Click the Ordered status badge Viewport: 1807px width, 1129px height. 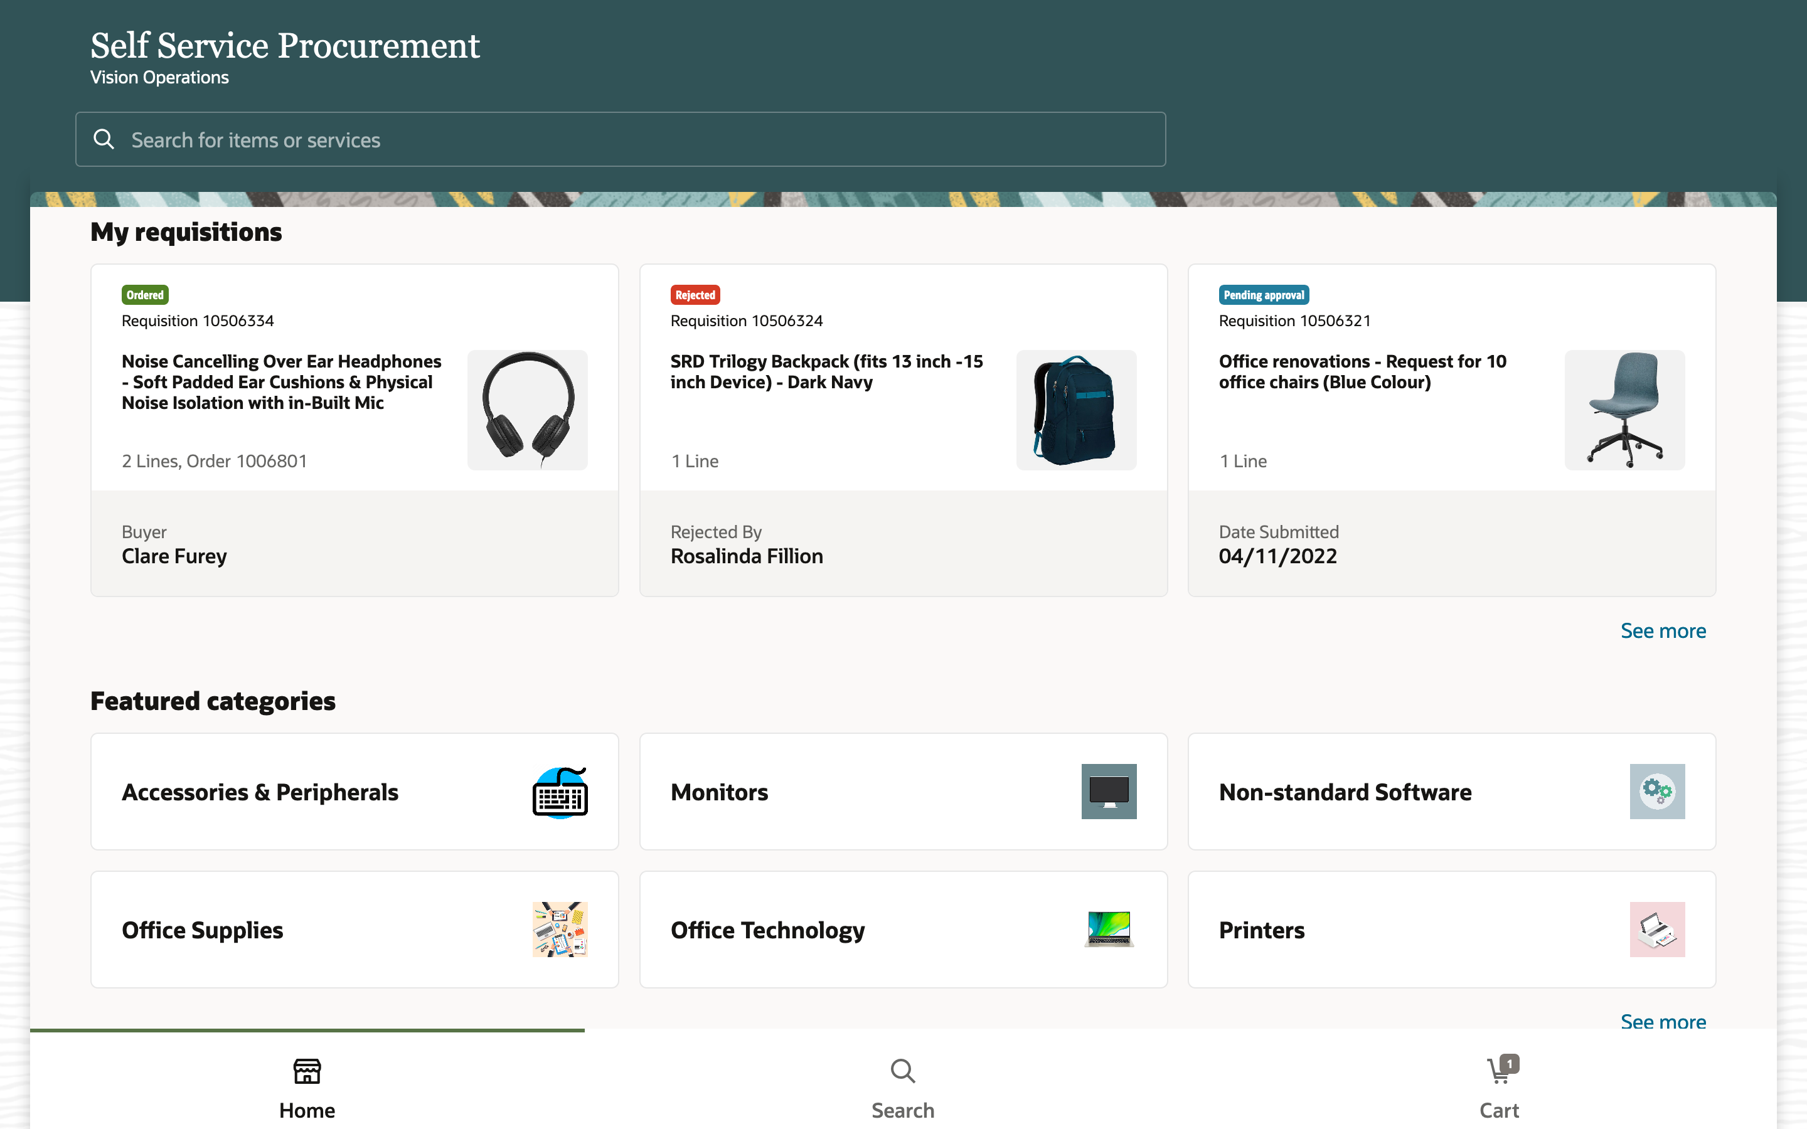coord(145,295)
